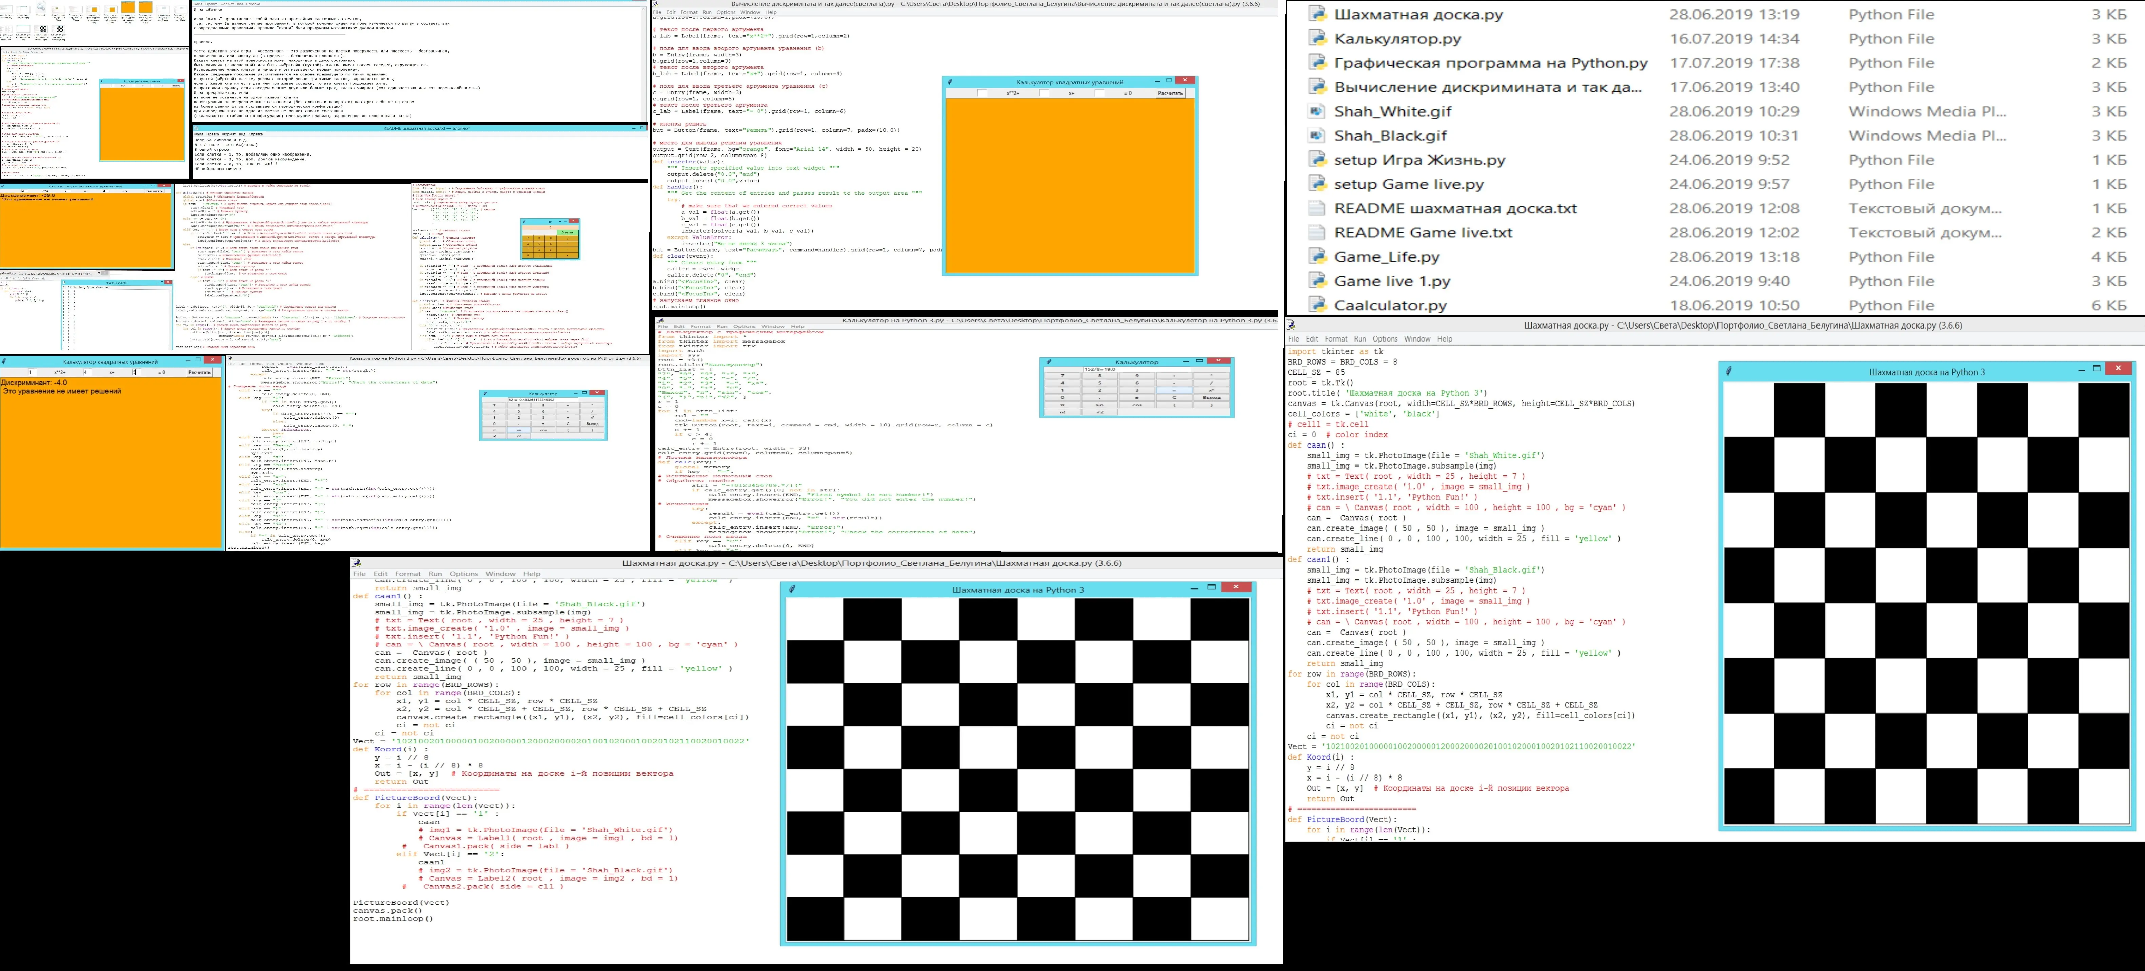Open the Options menu in the Вычисление дискримината IDLE window

726,13
